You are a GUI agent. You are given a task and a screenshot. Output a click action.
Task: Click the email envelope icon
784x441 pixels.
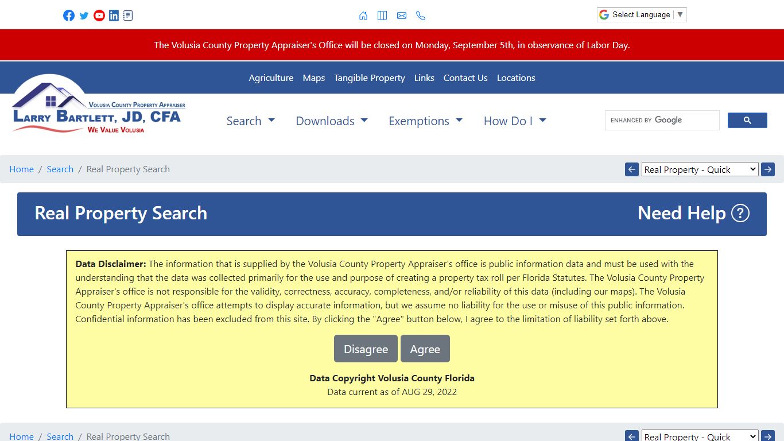pos(402,16)
